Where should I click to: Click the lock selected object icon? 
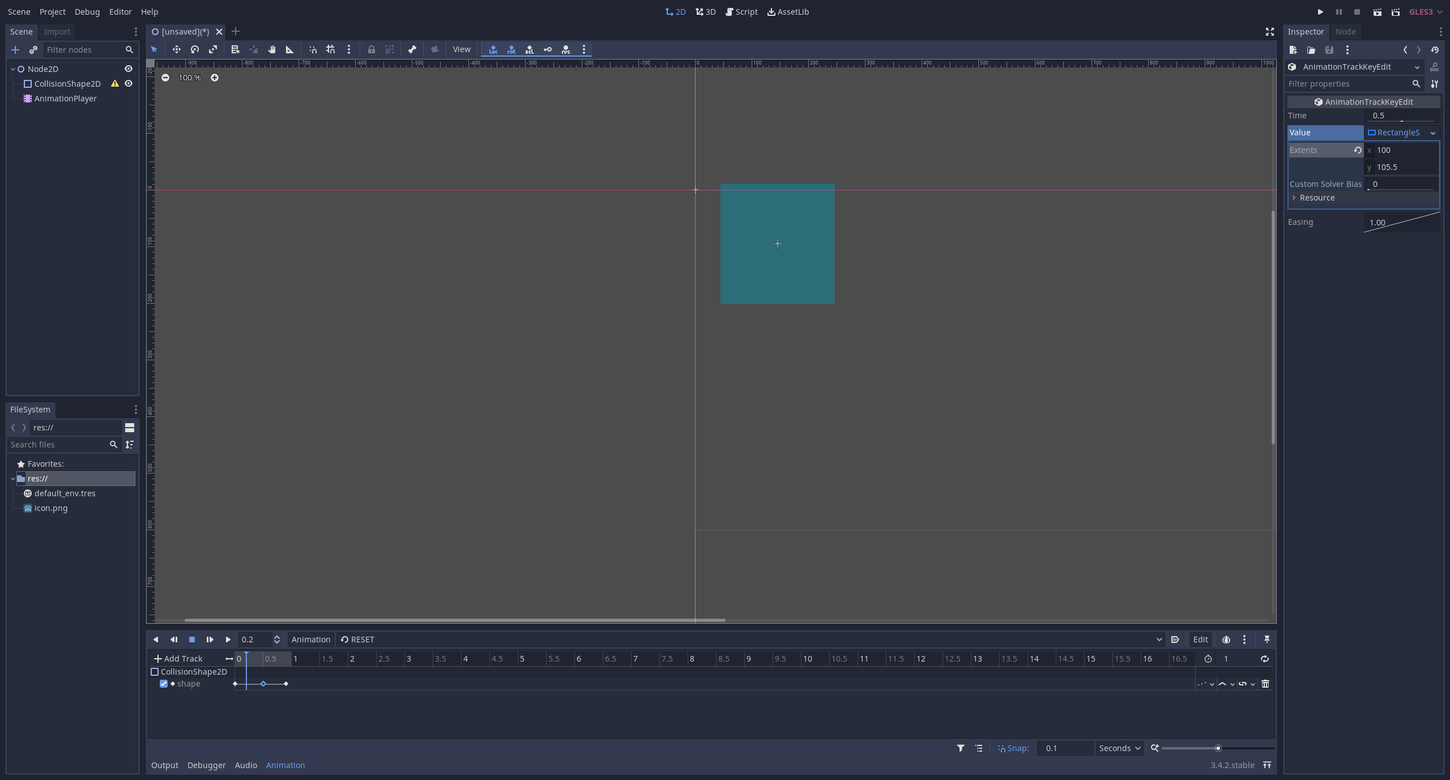click(x=372, y=49)
